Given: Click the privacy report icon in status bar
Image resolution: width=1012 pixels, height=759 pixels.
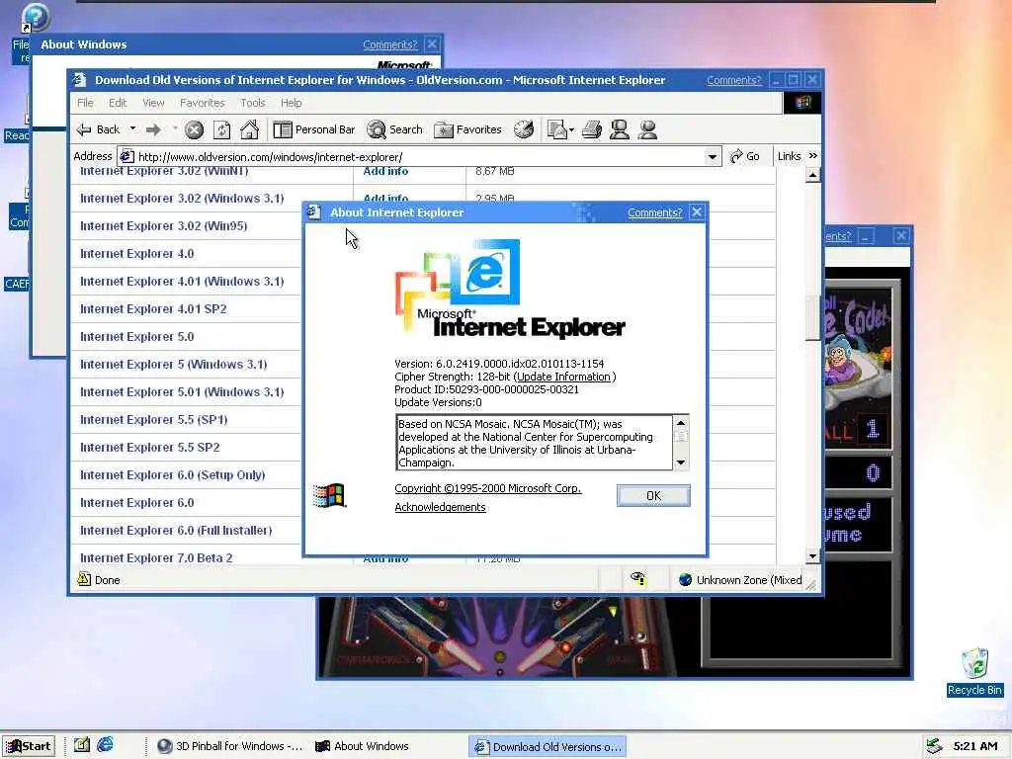Looking at the screenshot, I should 637,578.
